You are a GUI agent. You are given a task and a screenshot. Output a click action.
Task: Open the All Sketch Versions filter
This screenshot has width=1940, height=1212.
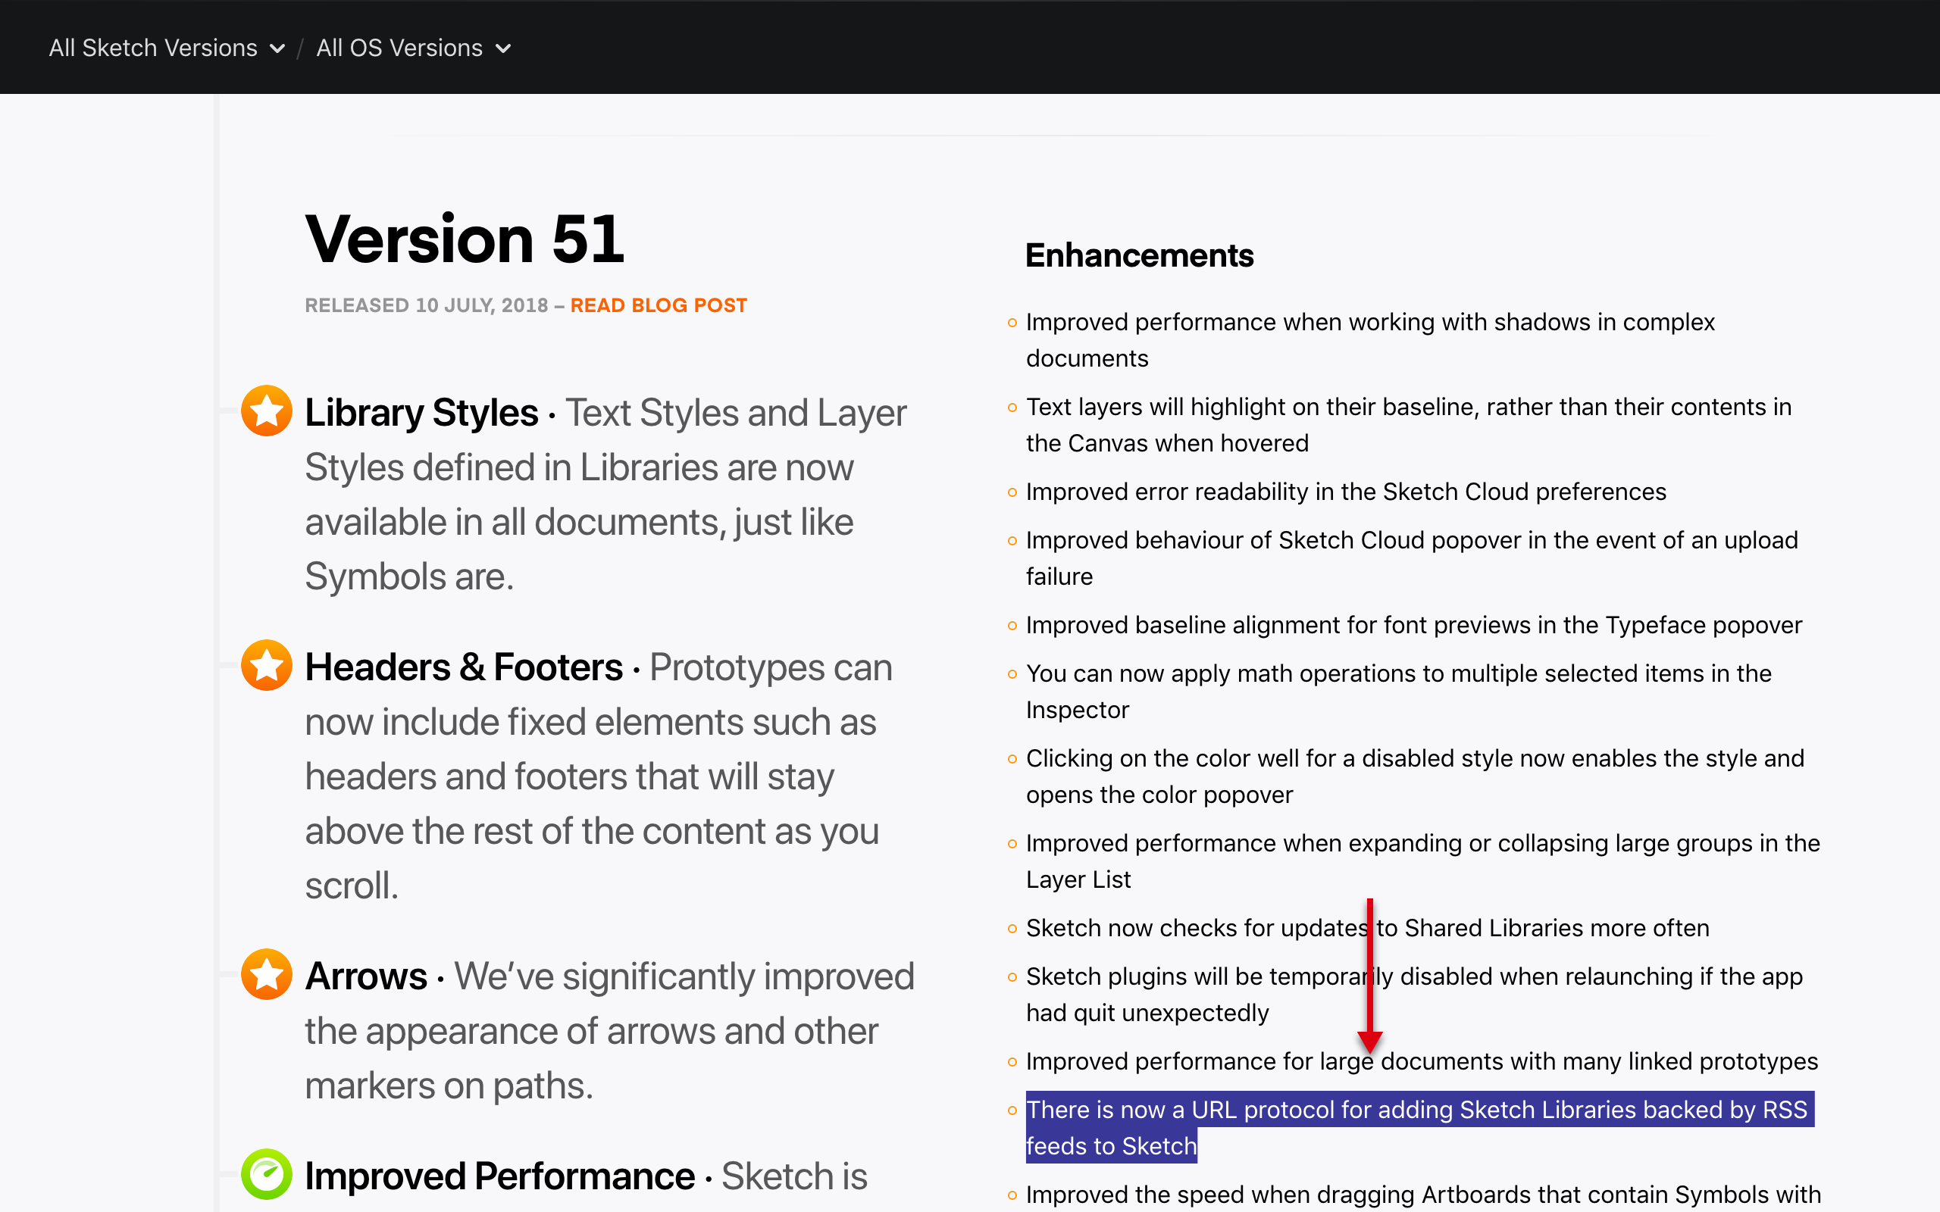(154, 48)
